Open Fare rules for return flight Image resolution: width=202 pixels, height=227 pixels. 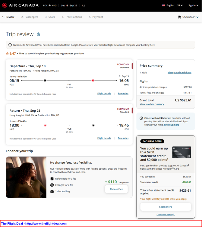123,138
